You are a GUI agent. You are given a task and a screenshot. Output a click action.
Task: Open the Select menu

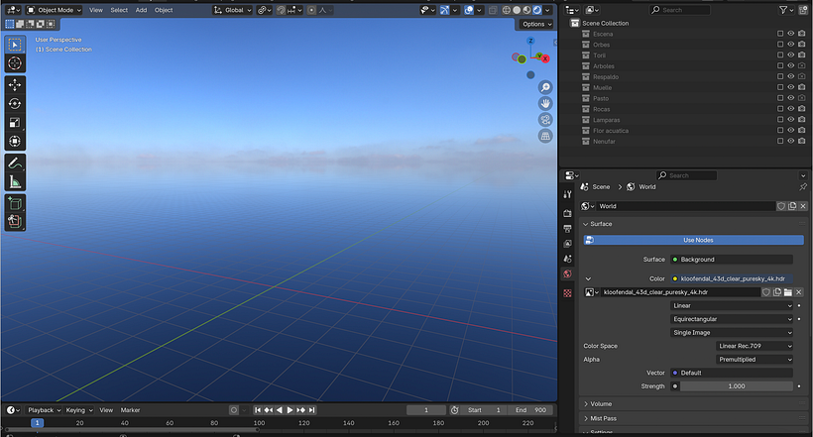(119, 10)
